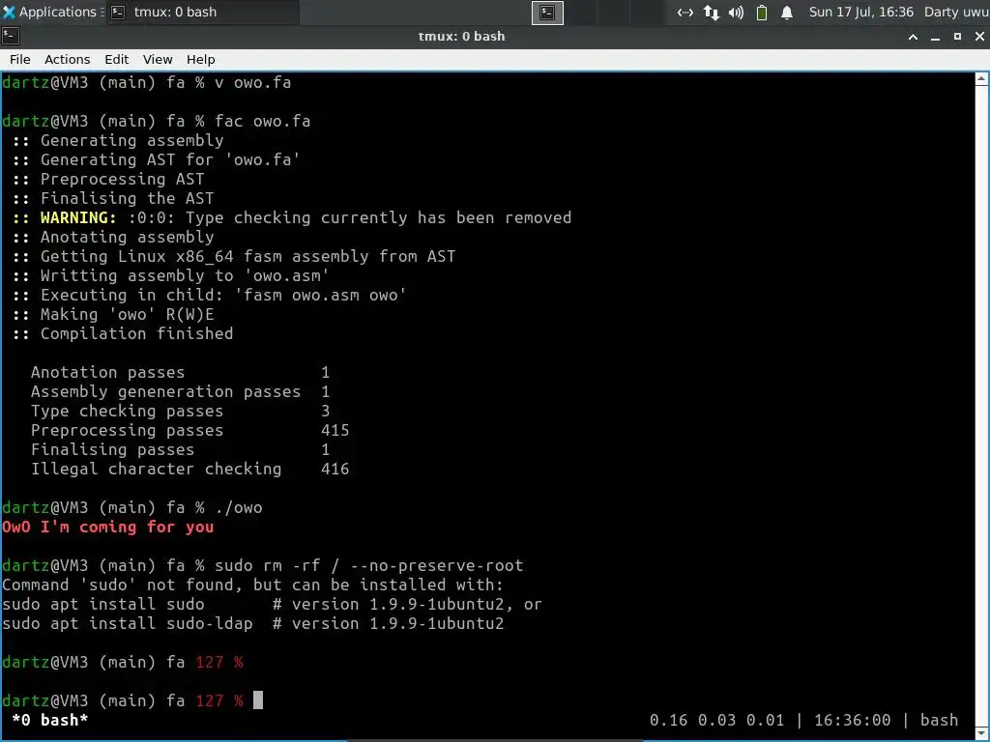This screenshot has height=742, width=990.
Task: Click the terminal vertical scrollbar track
Action: click(981, 407)
